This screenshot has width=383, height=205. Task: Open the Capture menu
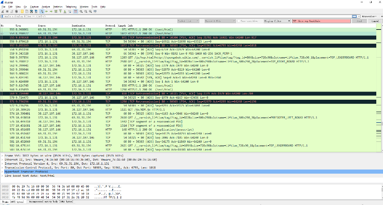34,7
